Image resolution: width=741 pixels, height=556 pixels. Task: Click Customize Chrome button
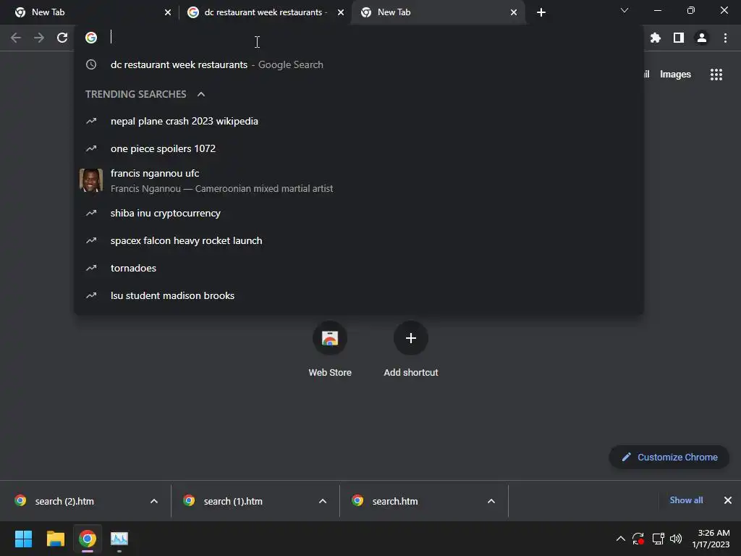click(x=669, y=458)
